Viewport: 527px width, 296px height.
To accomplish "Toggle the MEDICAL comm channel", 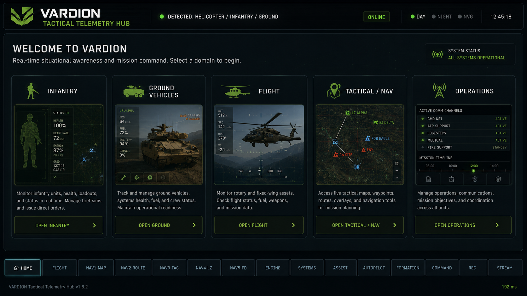I will pos(463,140).
